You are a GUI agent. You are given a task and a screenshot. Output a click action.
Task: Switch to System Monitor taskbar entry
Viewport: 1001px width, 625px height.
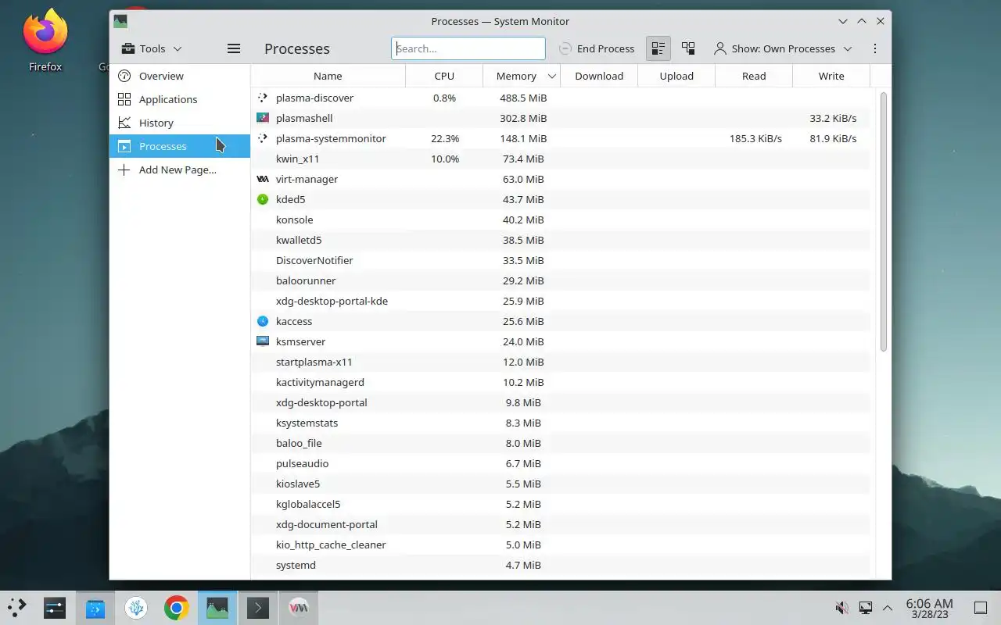pyautogui.click(x=217, y=607)
